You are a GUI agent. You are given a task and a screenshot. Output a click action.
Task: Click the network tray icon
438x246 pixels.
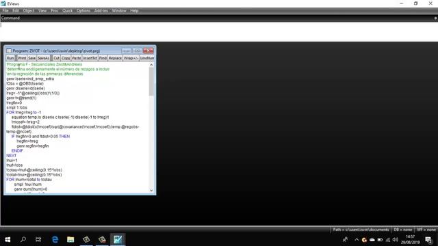point(388,240)
